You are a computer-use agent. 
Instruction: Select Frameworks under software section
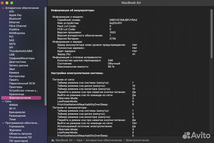[x=17, y=126]
